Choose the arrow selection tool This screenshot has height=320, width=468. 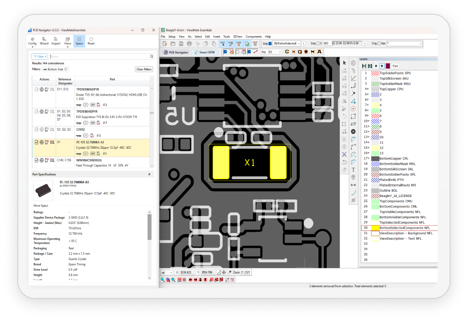click(344, 63)
